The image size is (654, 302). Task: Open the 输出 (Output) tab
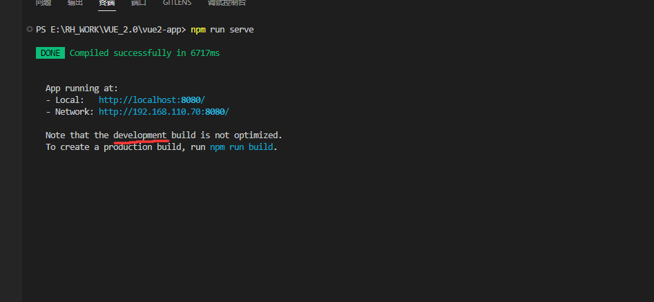click(x=75, y=3)
